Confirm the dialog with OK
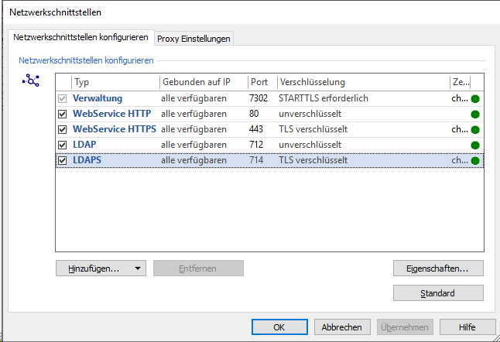The width and height of the screenshot is (500, 342). point(279,327)
